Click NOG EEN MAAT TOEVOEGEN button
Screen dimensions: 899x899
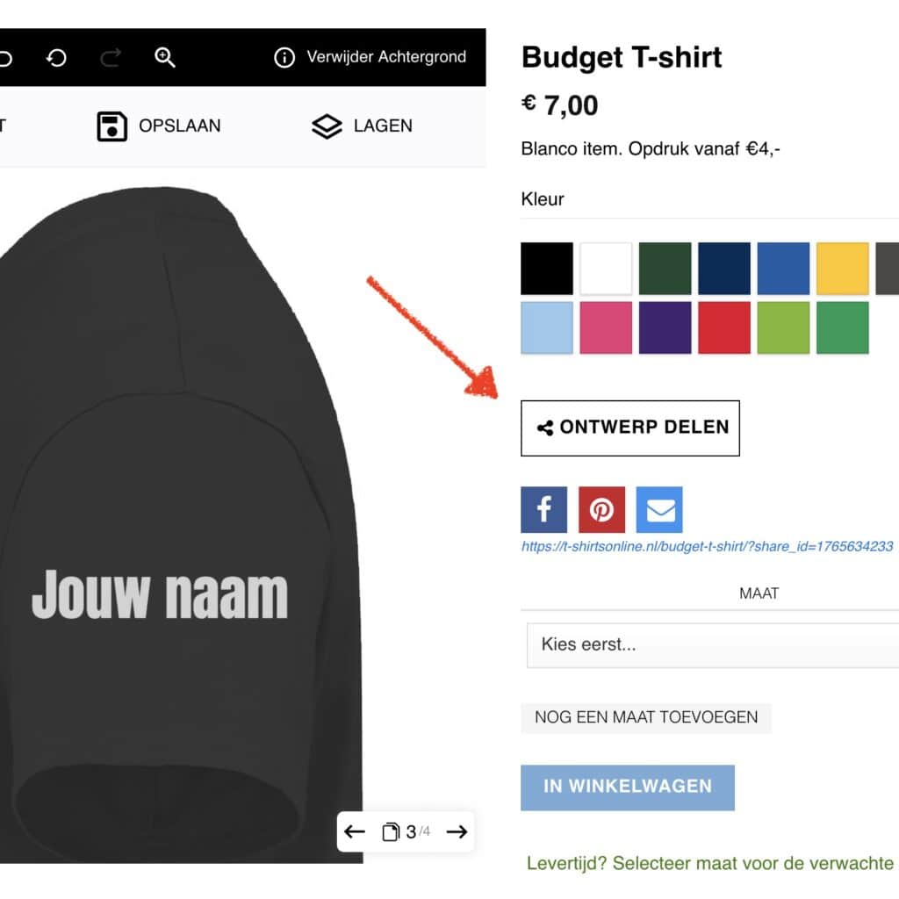click(x=646, y=718)
